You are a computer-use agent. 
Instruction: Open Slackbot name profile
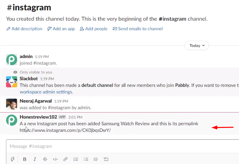(x=29, y=78)
